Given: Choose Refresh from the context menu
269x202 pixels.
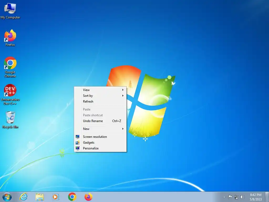Looking at the screenshot, I should pos(100,102).
